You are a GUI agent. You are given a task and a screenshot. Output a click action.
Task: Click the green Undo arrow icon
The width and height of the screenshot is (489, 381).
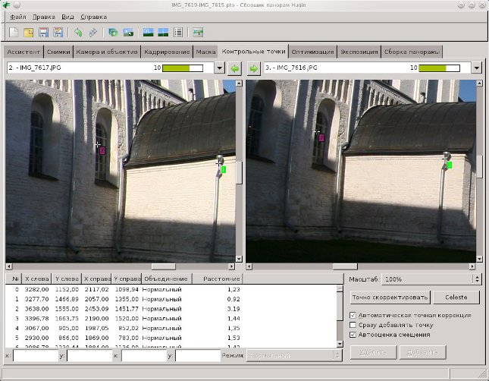pos(78,32)
